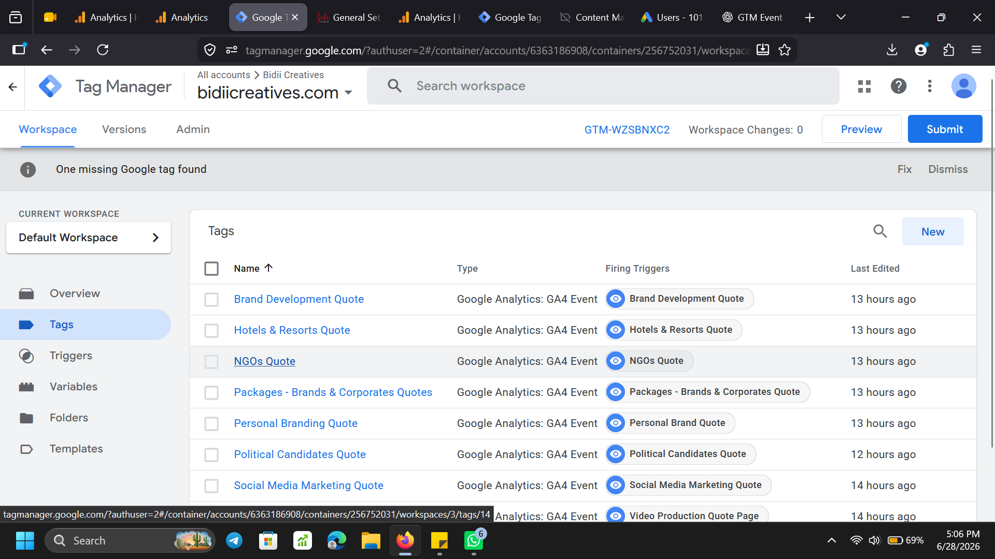Sort tags by Name column arrow

tap(268, 268)
